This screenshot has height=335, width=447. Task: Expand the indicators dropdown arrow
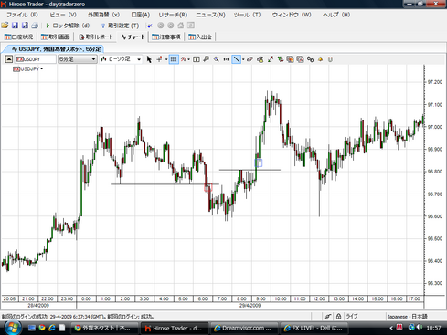pos(189,59)
